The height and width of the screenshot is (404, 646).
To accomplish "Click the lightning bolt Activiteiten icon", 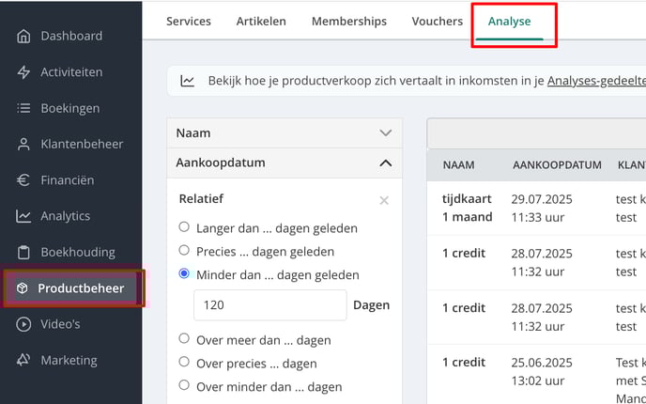I will [23, 72].
